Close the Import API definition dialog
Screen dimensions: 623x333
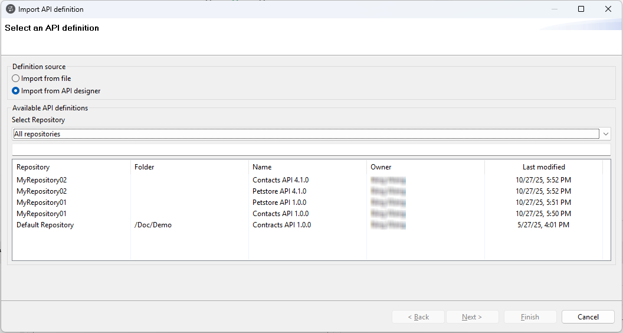608,9
